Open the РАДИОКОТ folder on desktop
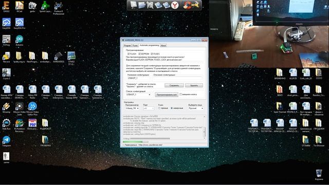 coord(45,124)
